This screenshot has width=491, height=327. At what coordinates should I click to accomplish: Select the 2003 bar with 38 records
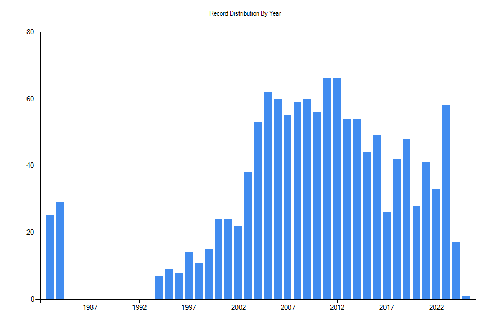tap(248, 236)
